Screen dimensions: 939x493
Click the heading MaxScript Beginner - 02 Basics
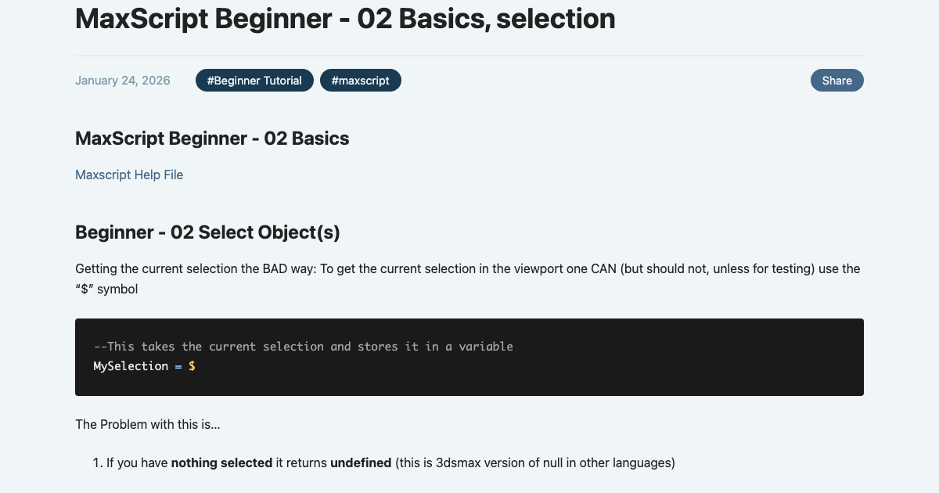(x=212, y=139)
